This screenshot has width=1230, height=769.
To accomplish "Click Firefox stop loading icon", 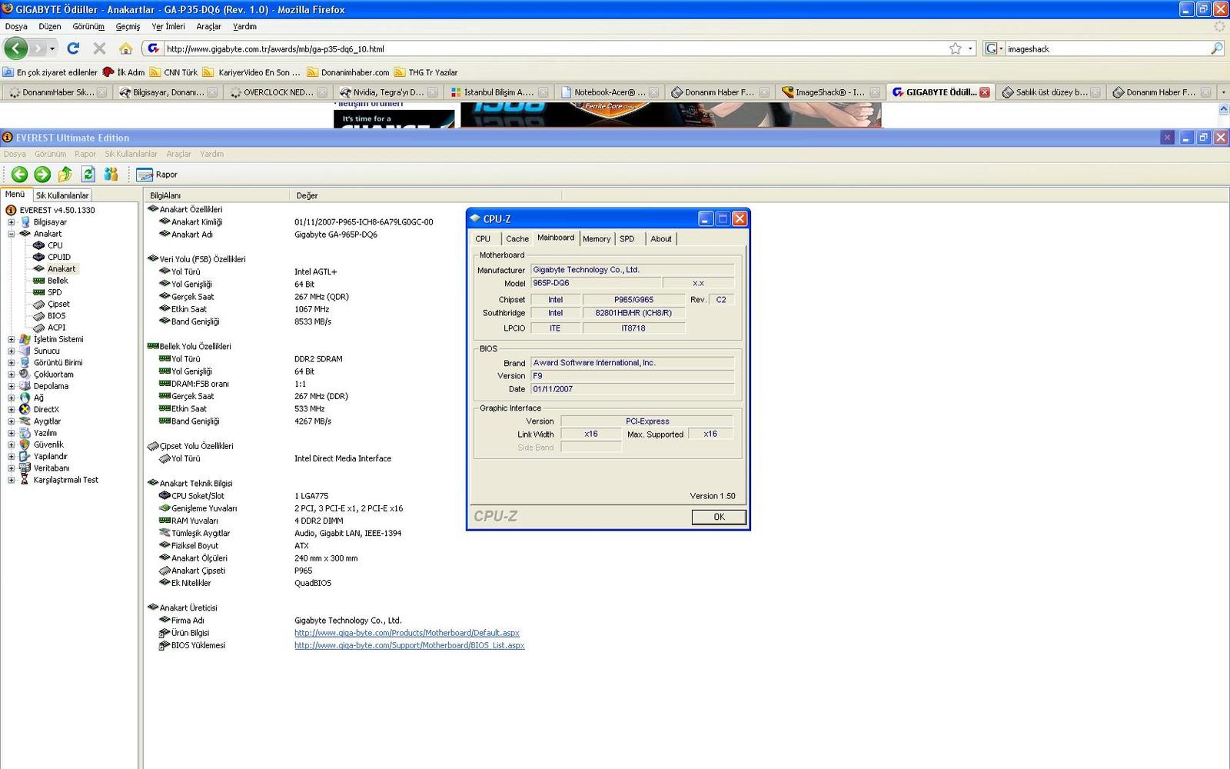I will 99,48.
